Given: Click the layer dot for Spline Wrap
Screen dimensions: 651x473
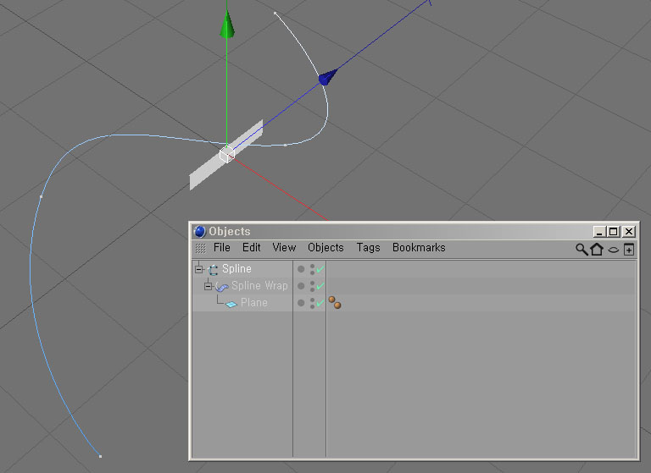Looking at the screenshot, I should (x=301, y=286).
